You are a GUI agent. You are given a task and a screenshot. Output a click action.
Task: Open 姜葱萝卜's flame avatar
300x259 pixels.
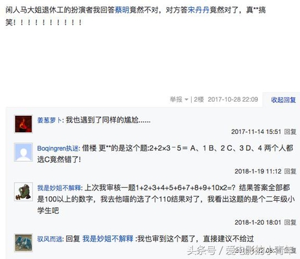(x=23, y=124)
